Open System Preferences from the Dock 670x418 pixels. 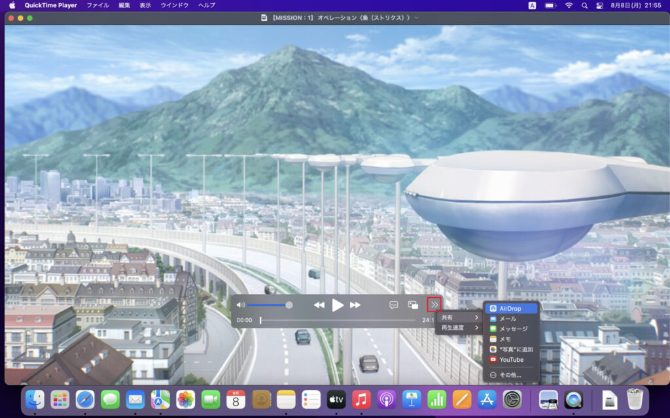tap(512, 400)
